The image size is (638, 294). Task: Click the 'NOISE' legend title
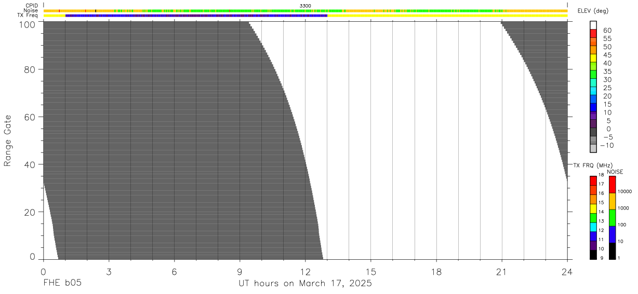click(x=615, y=172)
